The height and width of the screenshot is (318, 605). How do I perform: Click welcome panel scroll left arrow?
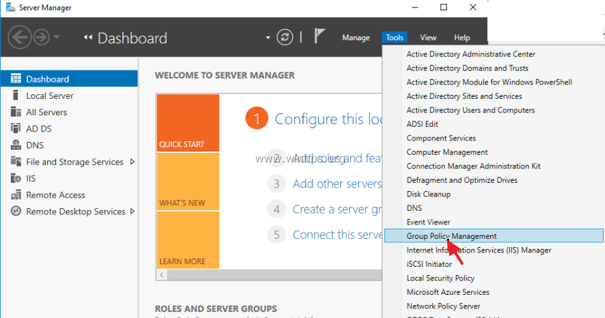161,274
